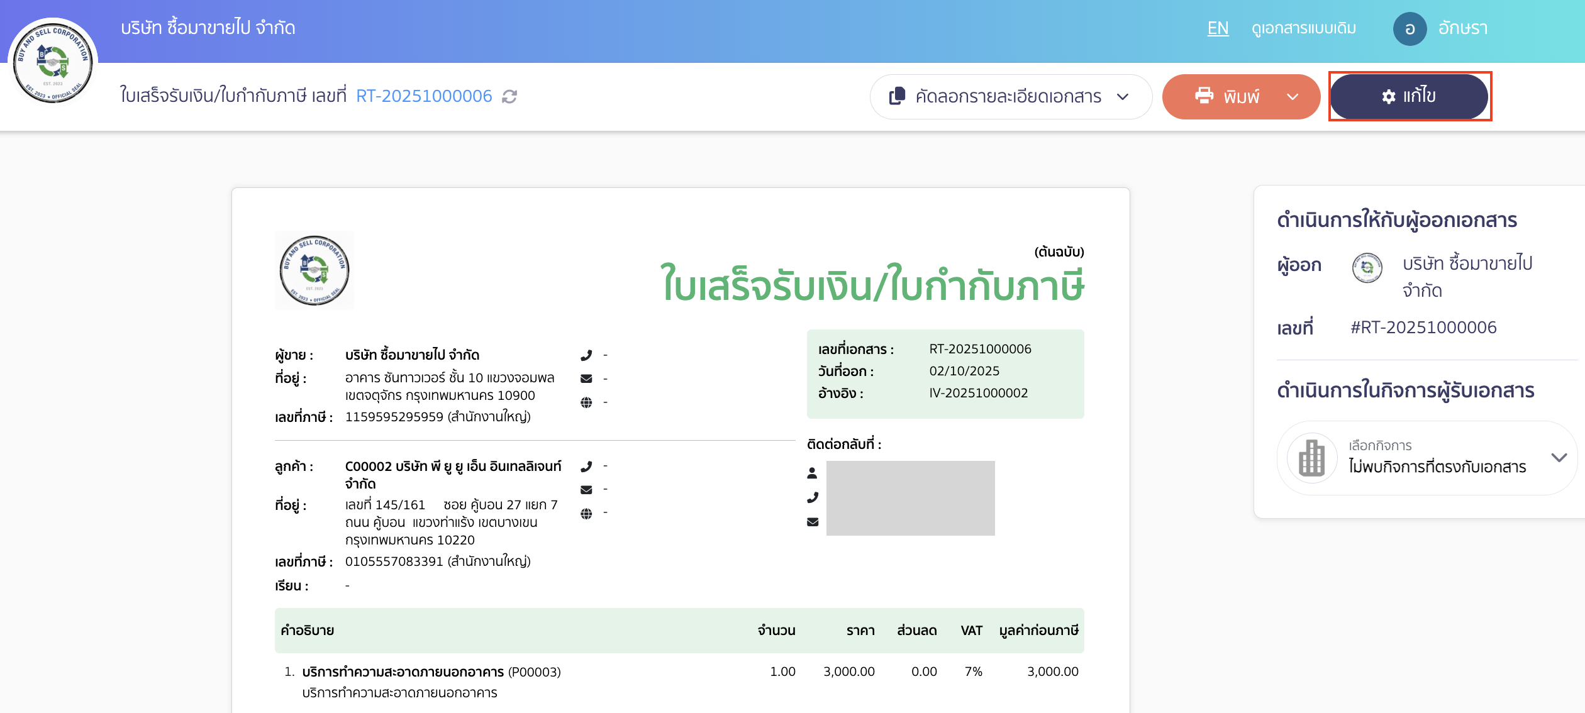Image resolution: width=1585 pixels, height=713 pixels.
Task: Click the seller website globe icon
Action: point(587,402)
